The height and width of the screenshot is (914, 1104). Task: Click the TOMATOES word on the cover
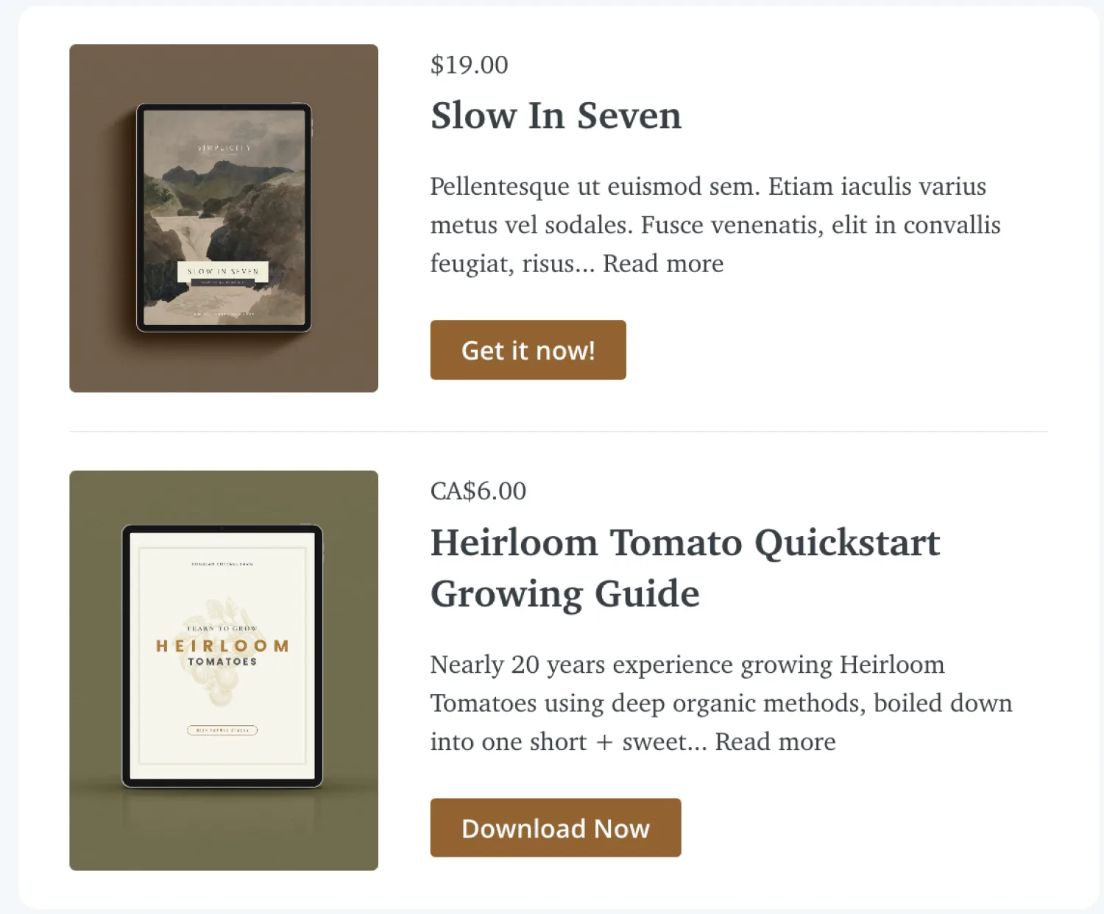[x=222, y=662]
